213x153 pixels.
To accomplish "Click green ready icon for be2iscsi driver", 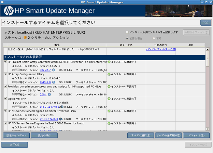I will coord(109,111).
